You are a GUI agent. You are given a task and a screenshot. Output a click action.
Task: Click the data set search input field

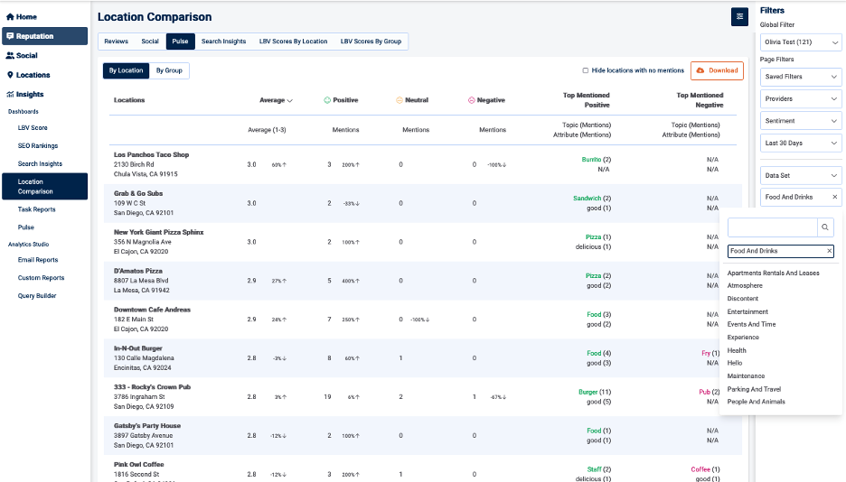point(772,227)
